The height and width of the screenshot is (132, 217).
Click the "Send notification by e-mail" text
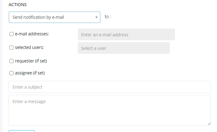[38, 17]
